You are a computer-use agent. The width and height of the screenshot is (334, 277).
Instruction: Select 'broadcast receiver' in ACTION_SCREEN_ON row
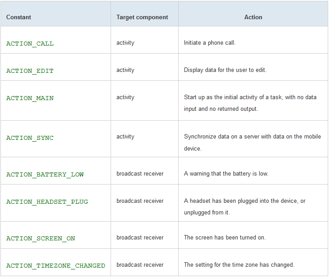[x=140, y=237]
